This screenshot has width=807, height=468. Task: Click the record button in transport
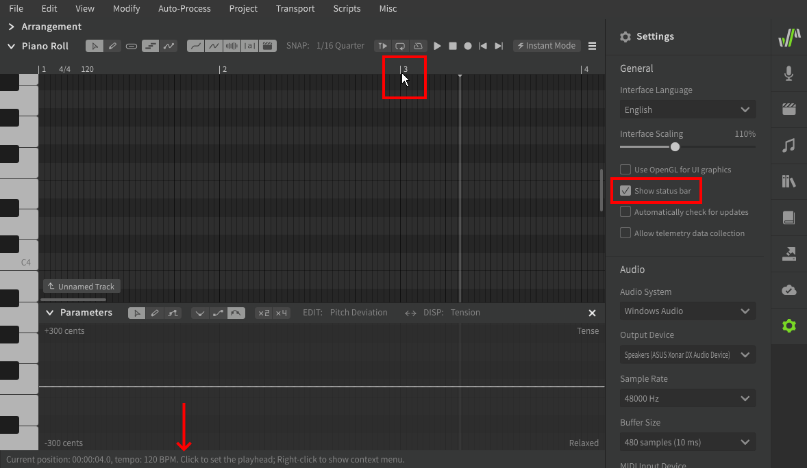pyautogui.click(x=468, y=46)
